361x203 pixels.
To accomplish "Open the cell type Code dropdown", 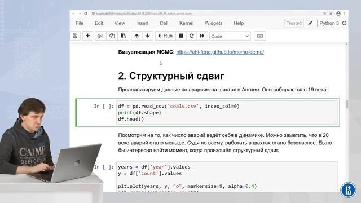I will click(x=230, y=36).
